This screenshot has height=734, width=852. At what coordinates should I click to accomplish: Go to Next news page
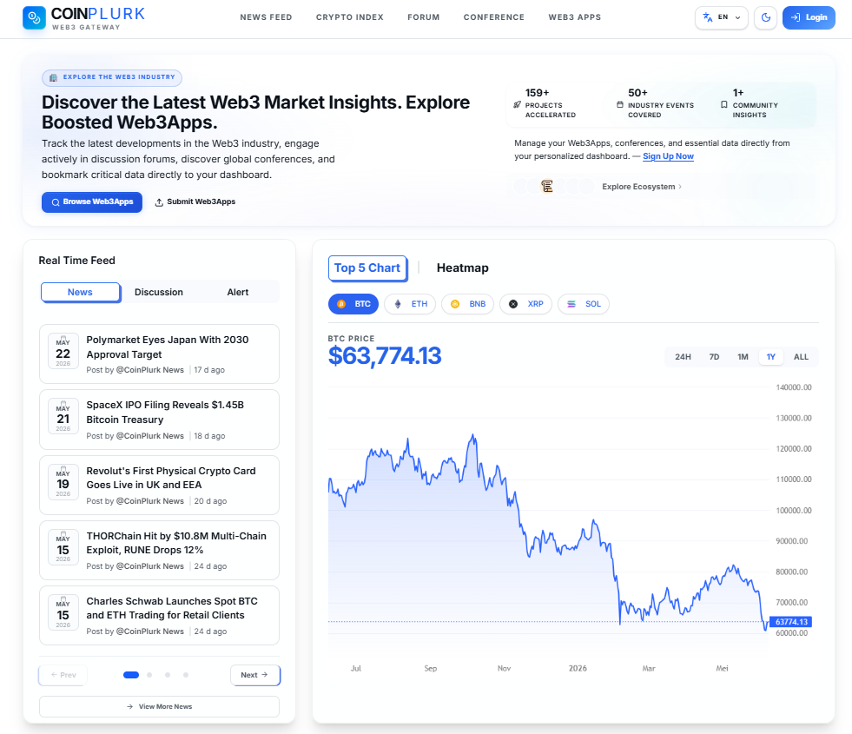254,675
